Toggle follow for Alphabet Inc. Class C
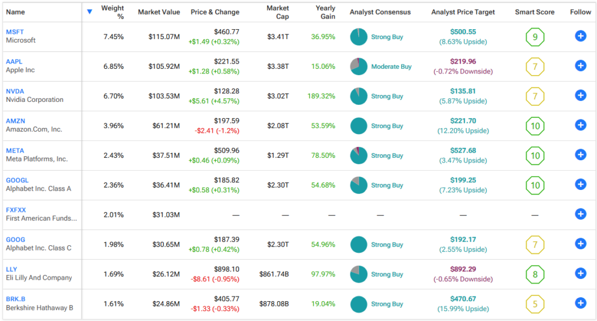597x321 pixels. point(580,244)
